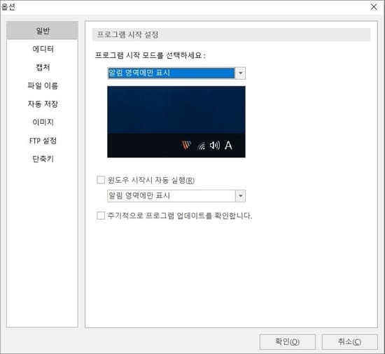This screenshot has height=354, width=385.
Task: Switch to the 에디터 settings page
Action: 43,49
